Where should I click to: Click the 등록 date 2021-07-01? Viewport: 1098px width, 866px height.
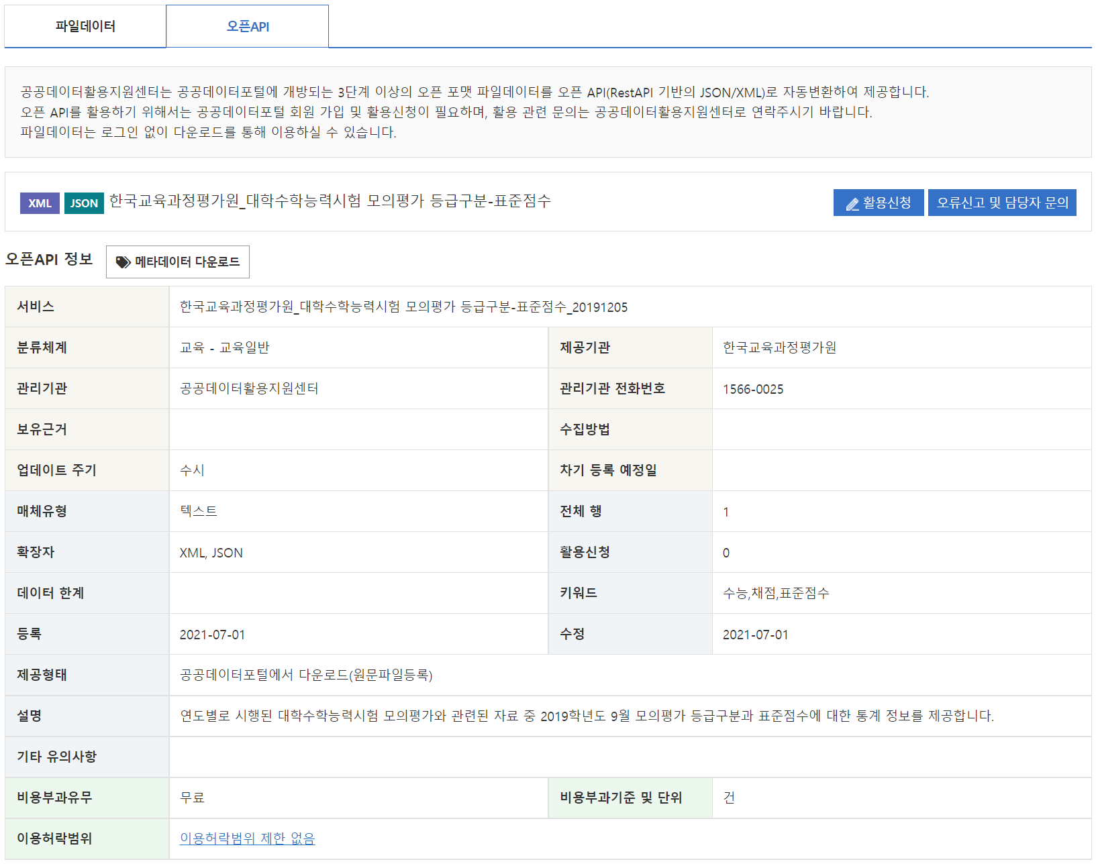(212, 635)
